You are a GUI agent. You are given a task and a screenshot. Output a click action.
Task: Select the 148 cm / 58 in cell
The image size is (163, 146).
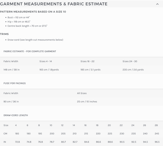click(x=11, y=70)
